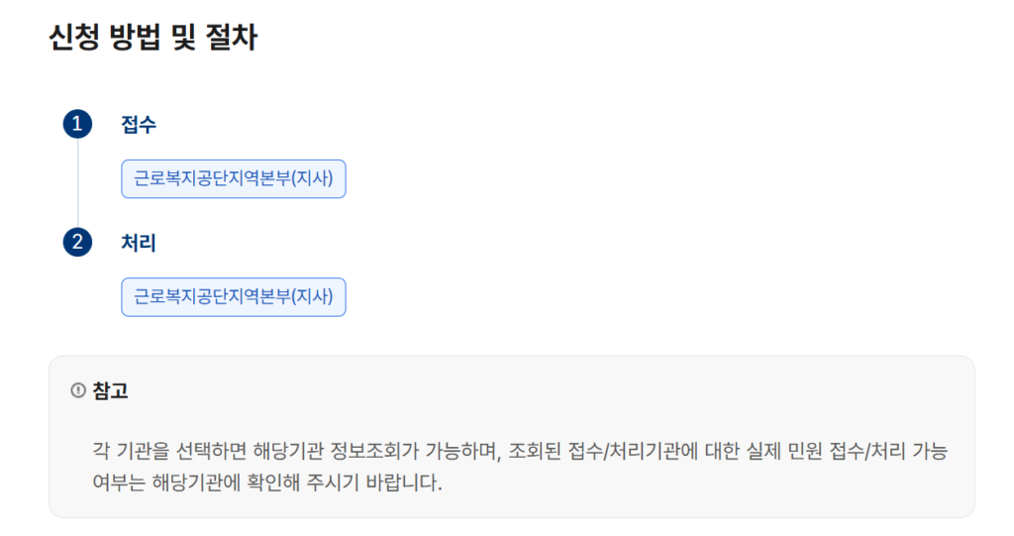Click the info icon beside 참고

click(x=78, y=391)
